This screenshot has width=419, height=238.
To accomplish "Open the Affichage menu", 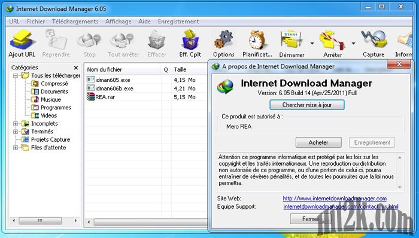I will (118, 22).
